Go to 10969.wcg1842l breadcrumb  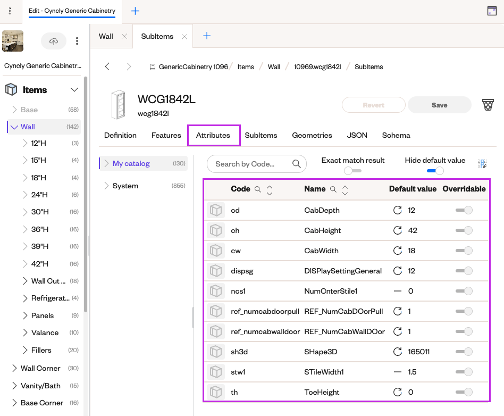[317, 66]
